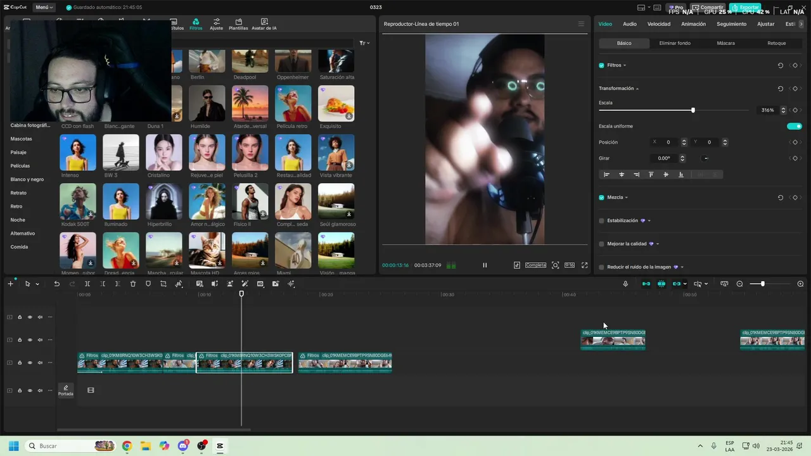The height and width of the screenshot is (456, 811).
Task: Expand the selection tool dropdown arrow
Action: tap(37, 284)
